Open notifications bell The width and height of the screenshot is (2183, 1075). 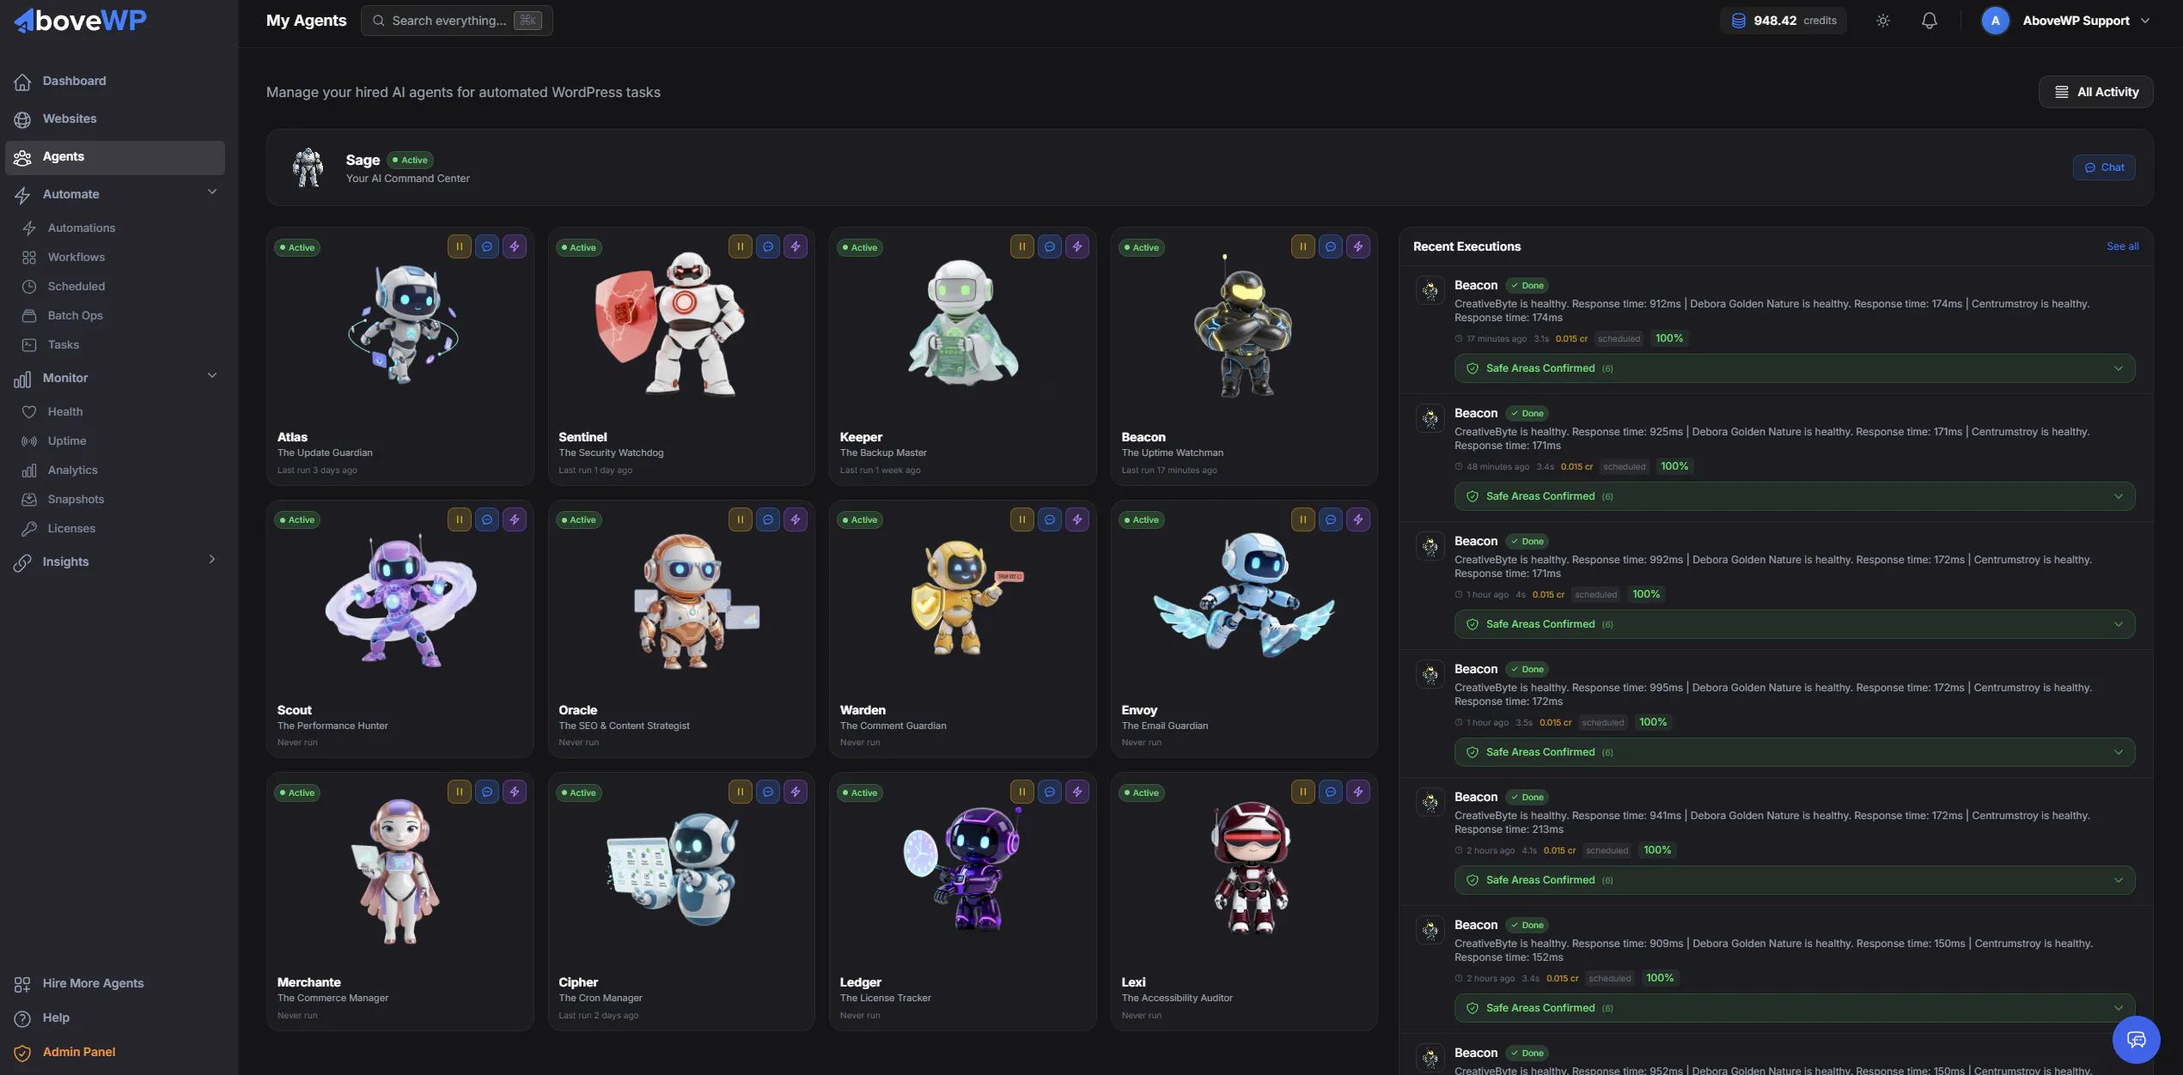tap(1930, 21)
